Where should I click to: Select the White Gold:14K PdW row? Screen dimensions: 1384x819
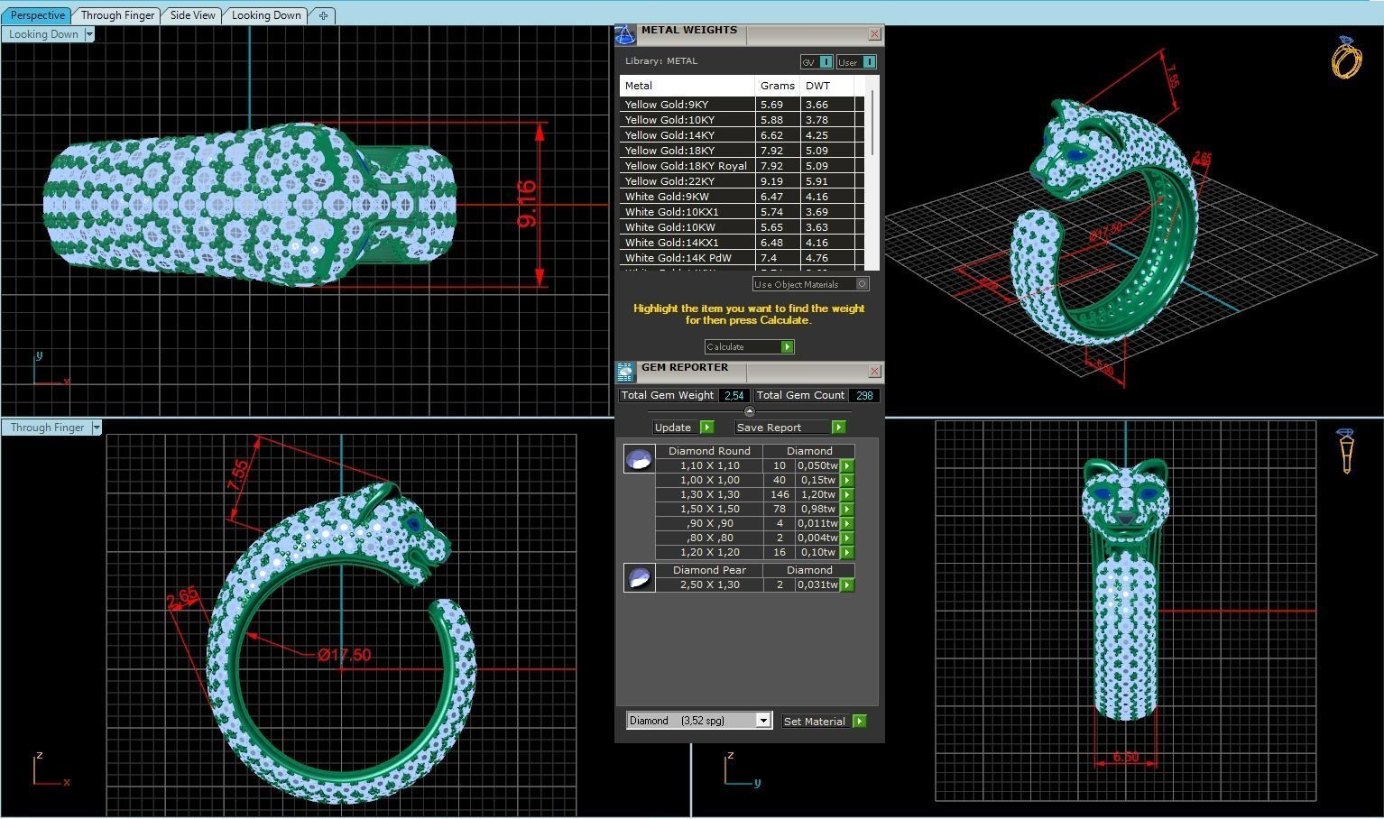tap(742, 258)
